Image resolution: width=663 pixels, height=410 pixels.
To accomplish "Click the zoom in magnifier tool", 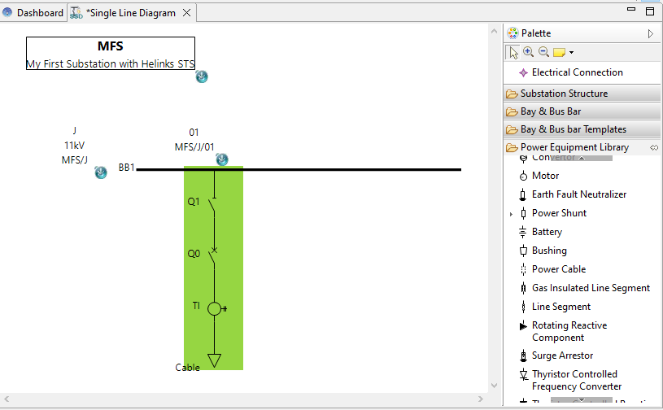I will pyautogui.click(x=529, y=53).
